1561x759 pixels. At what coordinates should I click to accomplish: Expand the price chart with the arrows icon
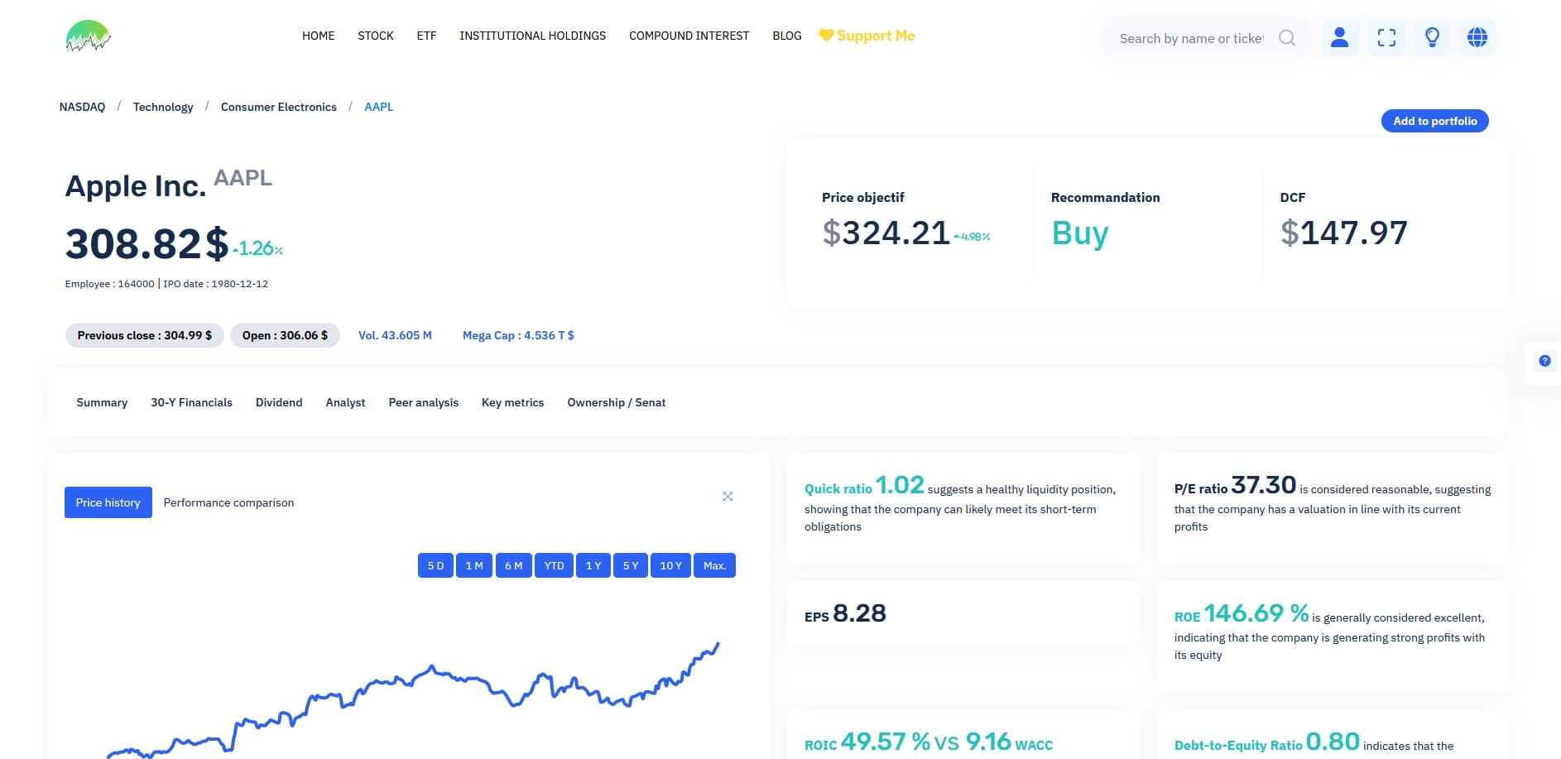(x=728, y=497)
